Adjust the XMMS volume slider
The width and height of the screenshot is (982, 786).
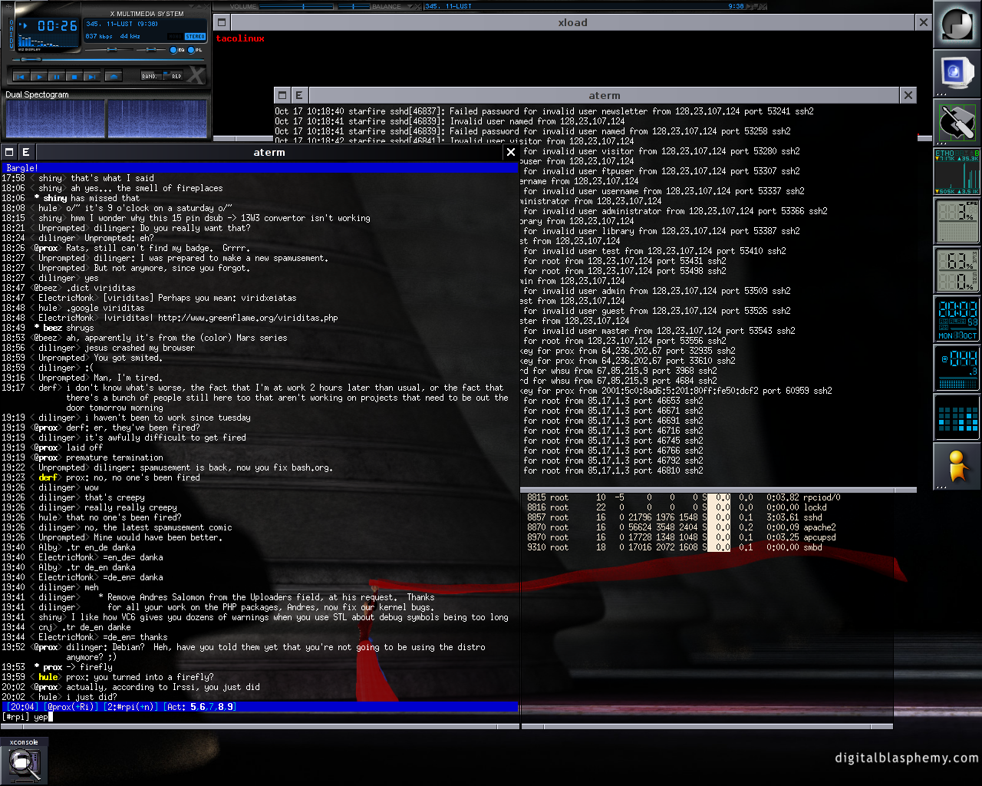pyautogui.click(x=107, y=50)
